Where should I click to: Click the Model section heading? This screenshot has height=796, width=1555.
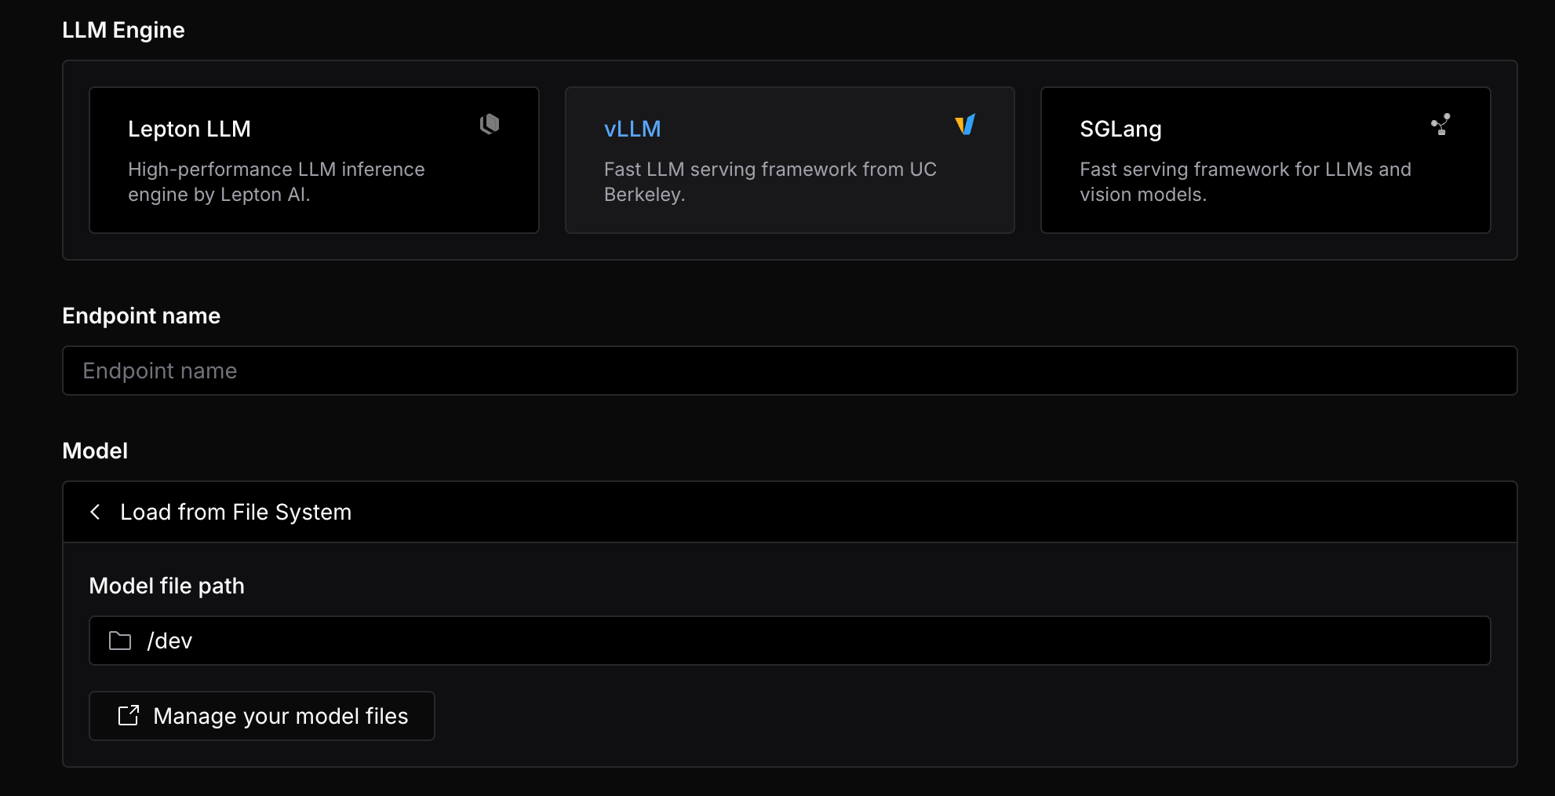95,451
